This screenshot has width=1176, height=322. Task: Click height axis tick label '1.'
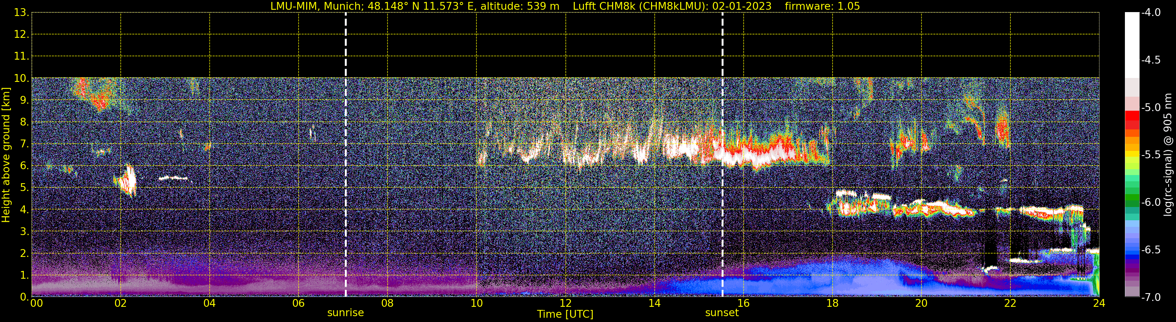pyautogui.click(x=24, y=276)
